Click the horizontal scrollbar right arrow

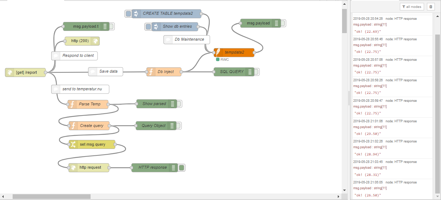click(338, 196)
